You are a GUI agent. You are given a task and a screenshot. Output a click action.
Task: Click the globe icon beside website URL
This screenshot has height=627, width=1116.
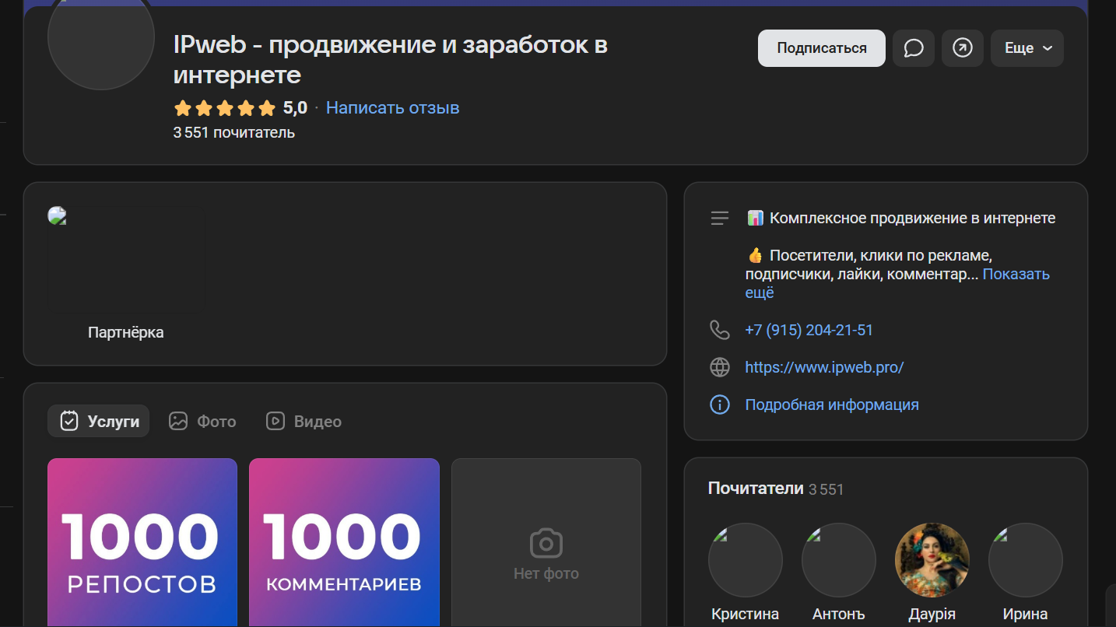point(719,367)
